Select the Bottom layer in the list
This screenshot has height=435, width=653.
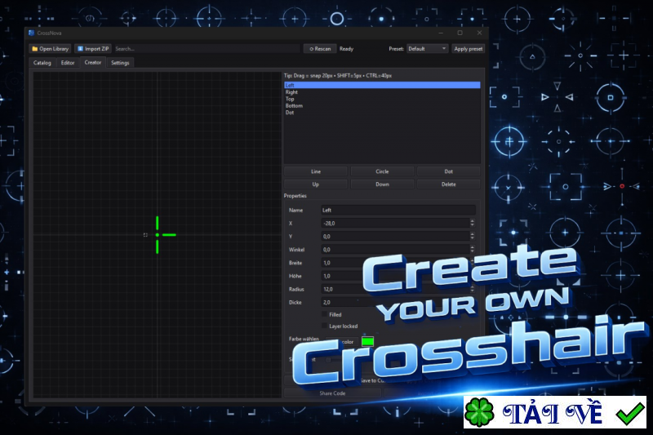point(382,106)
